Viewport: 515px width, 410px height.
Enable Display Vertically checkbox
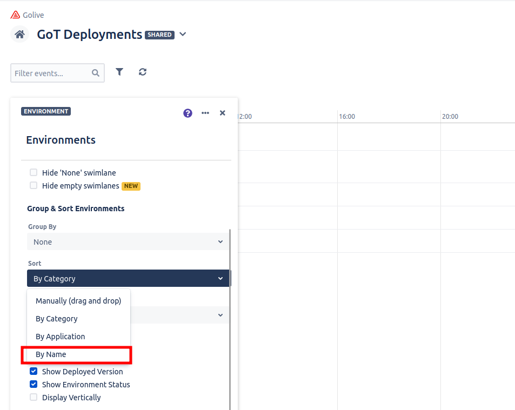pos(34,398)
